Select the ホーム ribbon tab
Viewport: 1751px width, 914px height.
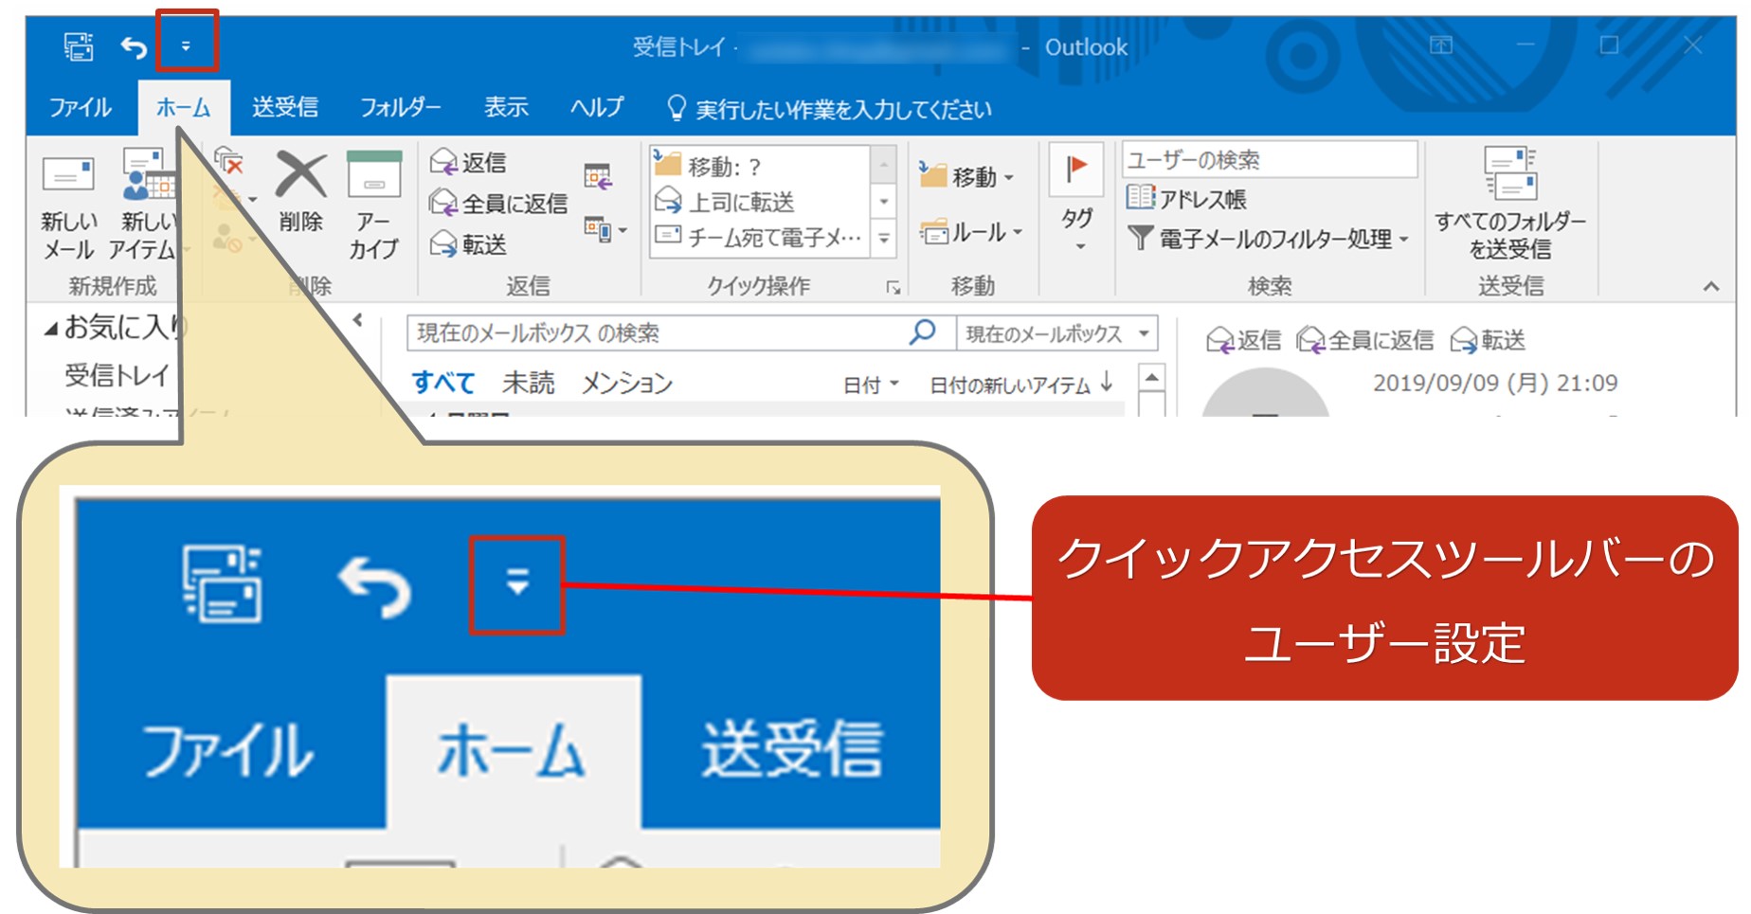pyautogui.click(x=183, y=107)
